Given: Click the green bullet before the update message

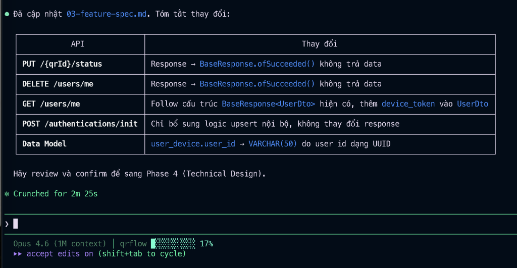Looking at the screenshot, I should [7, 14].
